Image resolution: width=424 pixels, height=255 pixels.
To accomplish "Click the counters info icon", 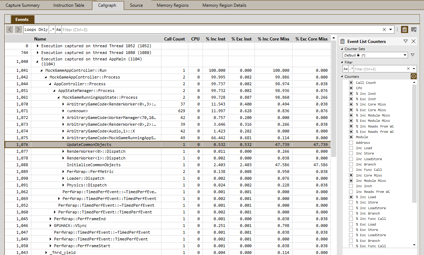I will 413,76.
